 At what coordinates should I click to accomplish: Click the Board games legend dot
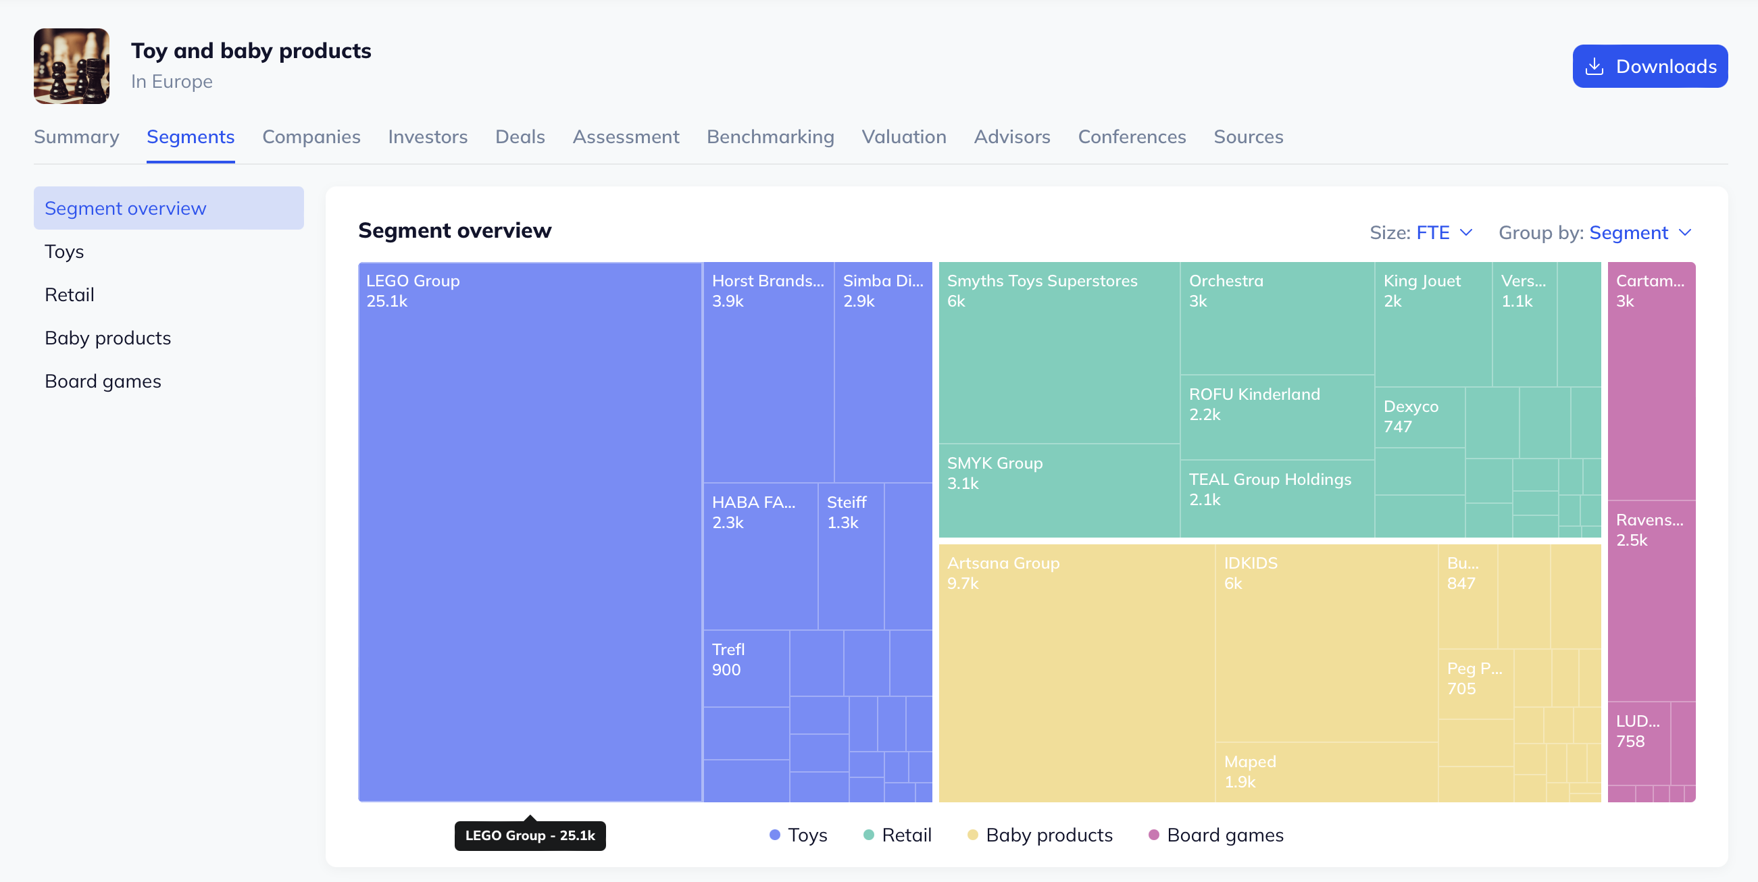click(x=1153, y=834)
